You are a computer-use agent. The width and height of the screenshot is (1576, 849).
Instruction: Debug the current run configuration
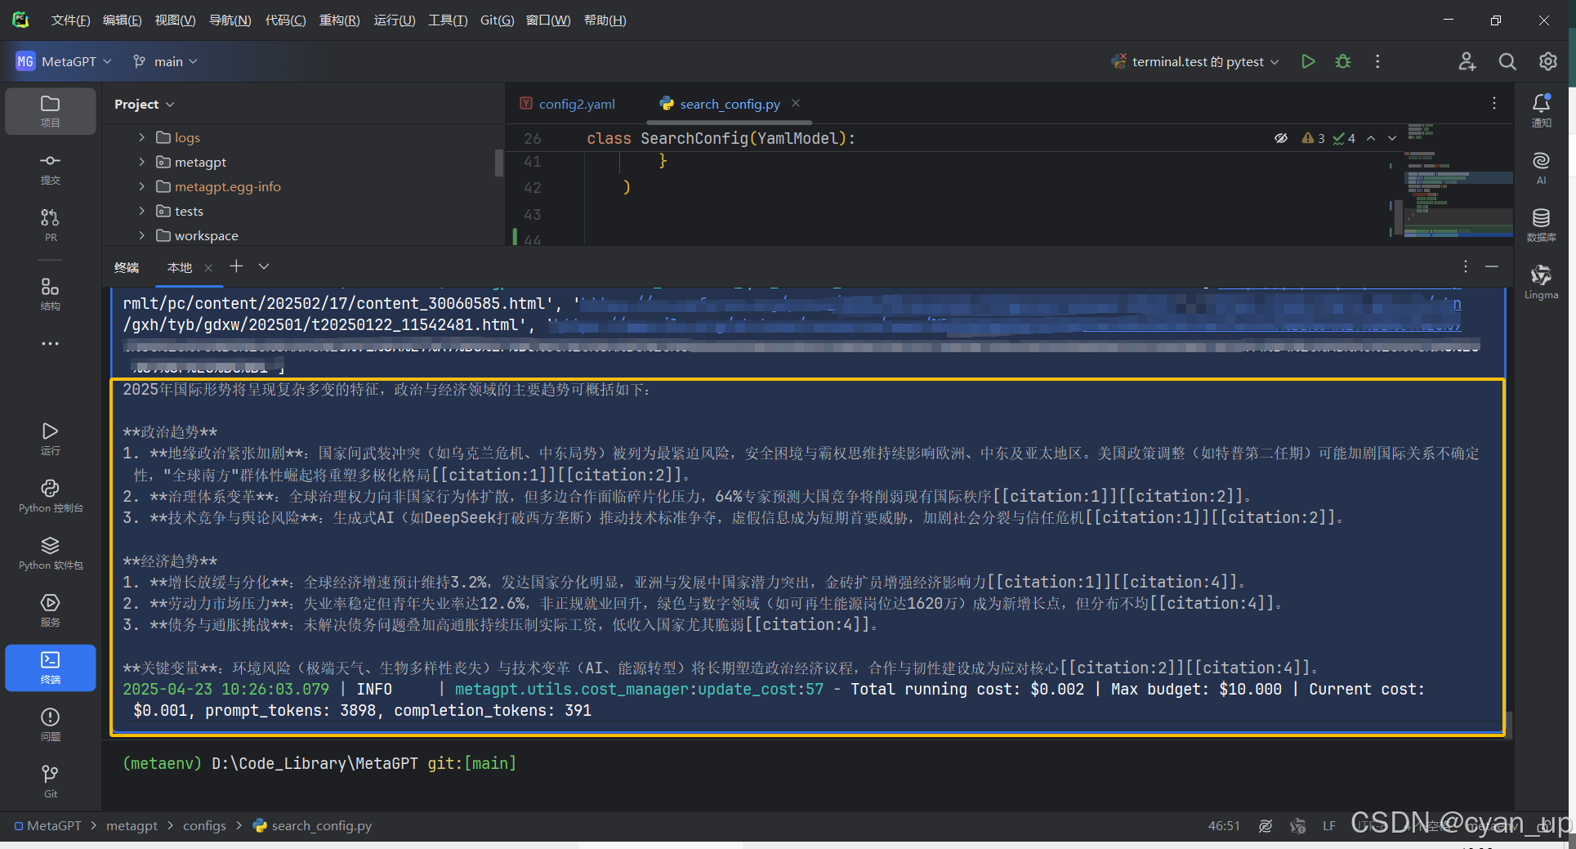pos(1343,61)
